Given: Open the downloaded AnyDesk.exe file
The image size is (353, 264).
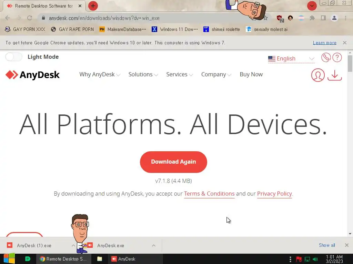Looking at the screenshot, I should click(111, 245).
